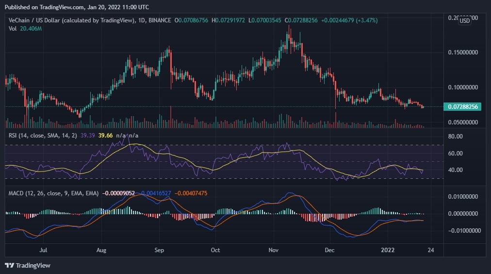
Task: Click the Vol 20.406M volume label
Action: (x=25, y=29)
